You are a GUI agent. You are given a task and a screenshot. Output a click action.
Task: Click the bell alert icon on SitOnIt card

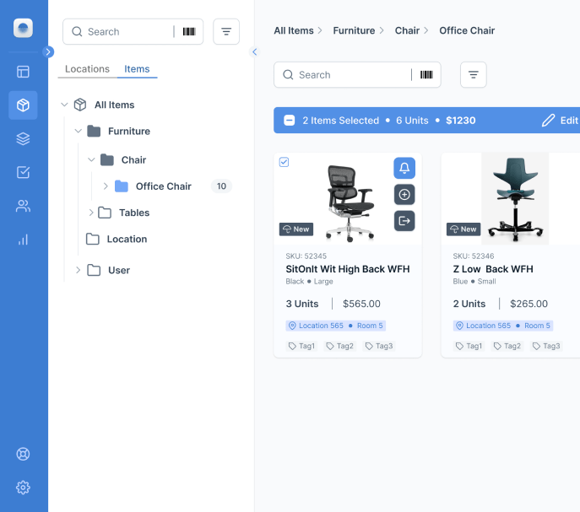(x=404, y=168)
